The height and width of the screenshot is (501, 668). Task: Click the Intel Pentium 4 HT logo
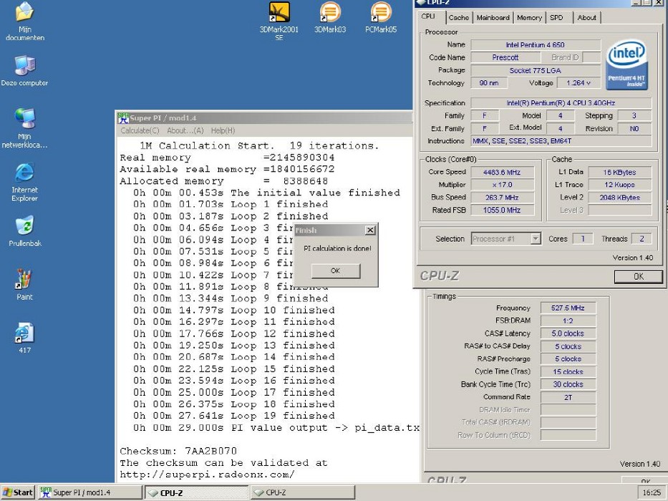pos(626,64)
